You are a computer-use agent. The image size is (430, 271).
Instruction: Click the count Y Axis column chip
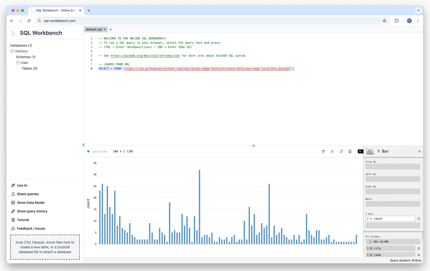[390, 219]
